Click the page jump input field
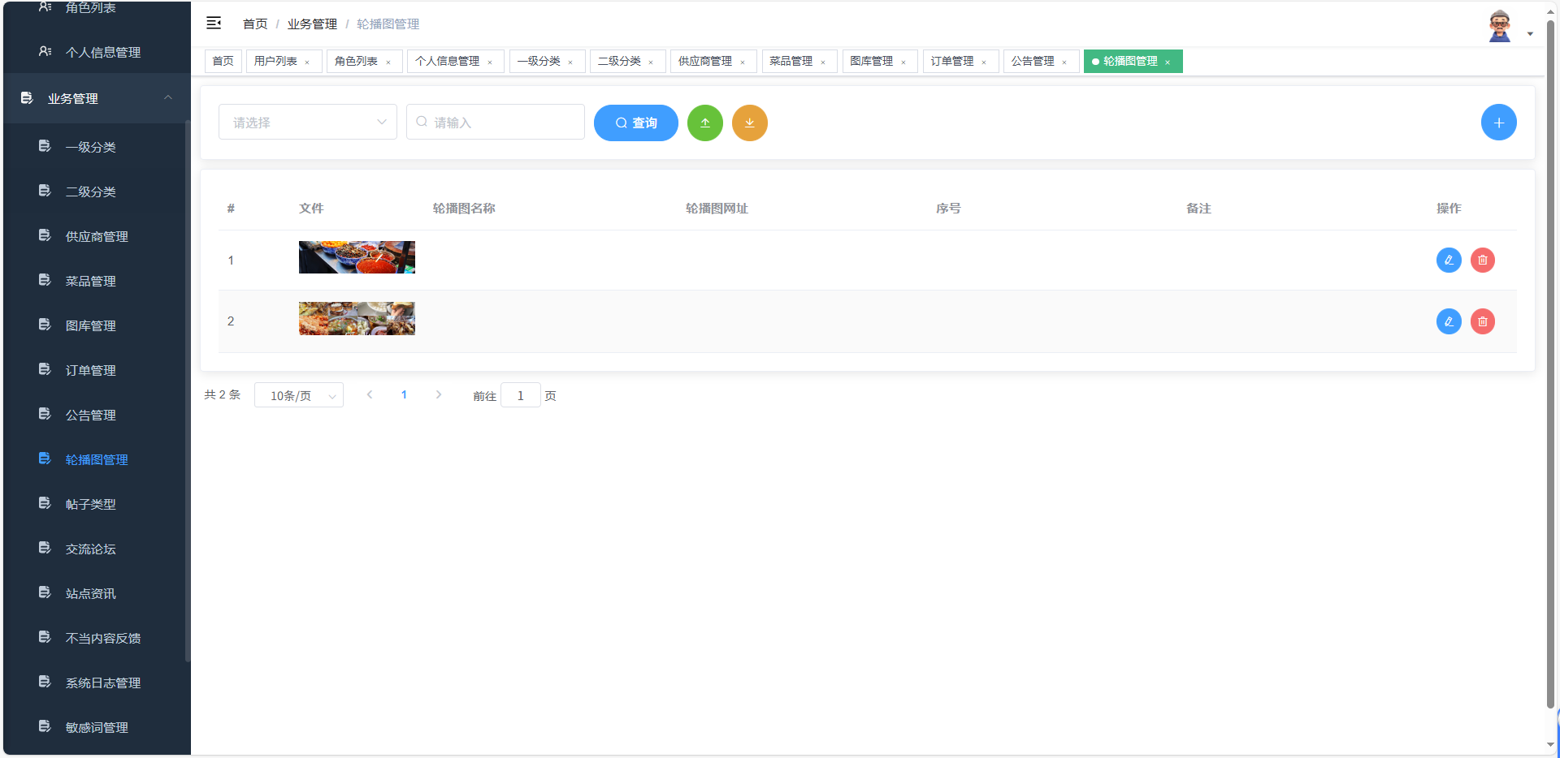The height and width of the screenshot is (758, 1560). [x=520, y=395]
